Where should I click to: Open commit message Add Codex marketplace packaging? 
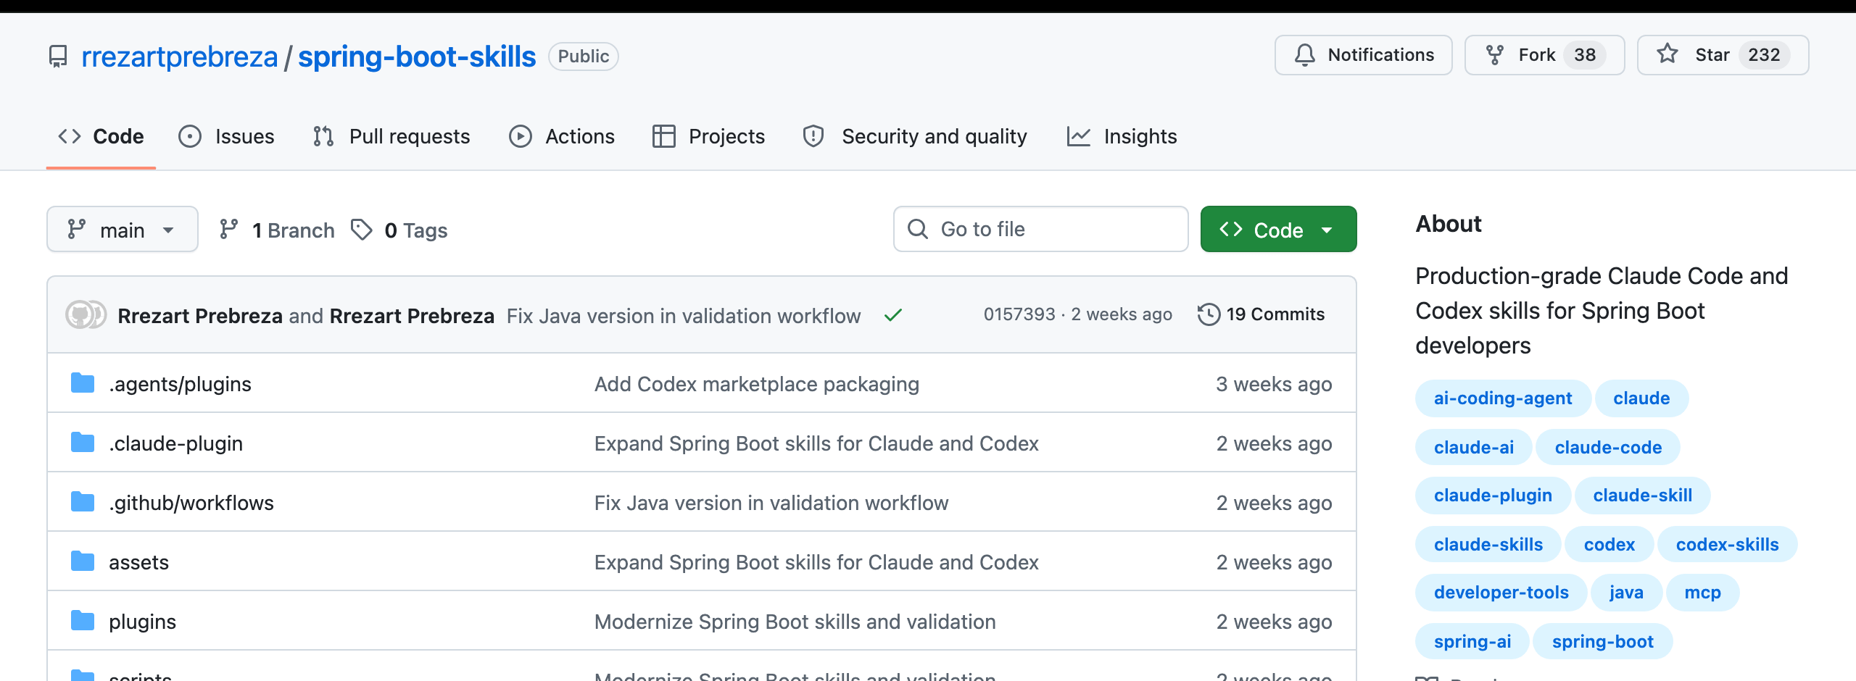click(757, 384)
